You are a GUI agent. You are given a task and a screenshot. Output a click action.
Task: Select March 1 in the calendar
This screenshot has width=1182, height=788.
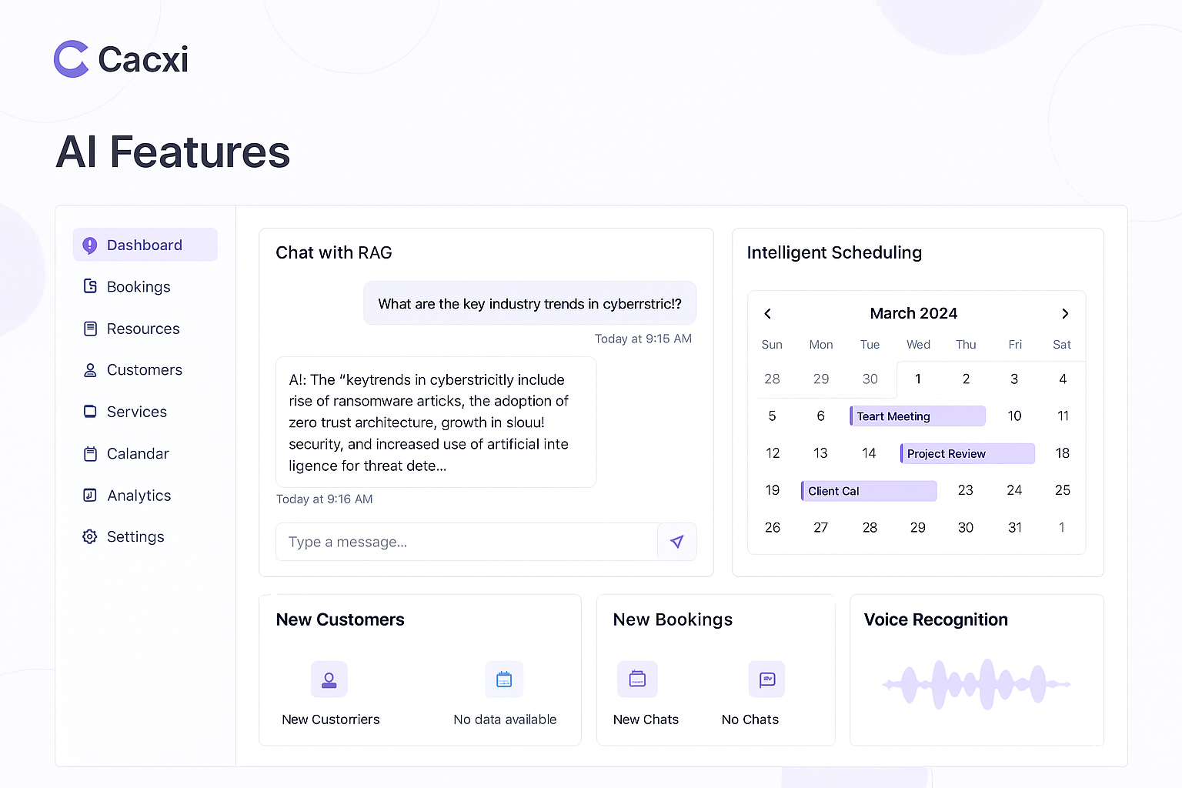click(x=918, y=379)
